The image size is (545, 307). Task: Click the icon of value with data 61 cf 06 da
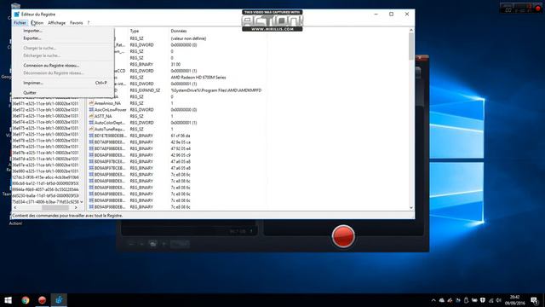tap(91, 136)
